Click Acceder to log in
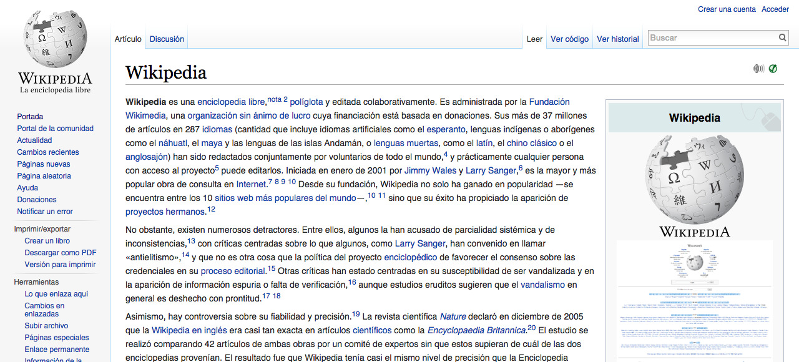The width and height of the screenshot is (799, 362). pos(775,9)
